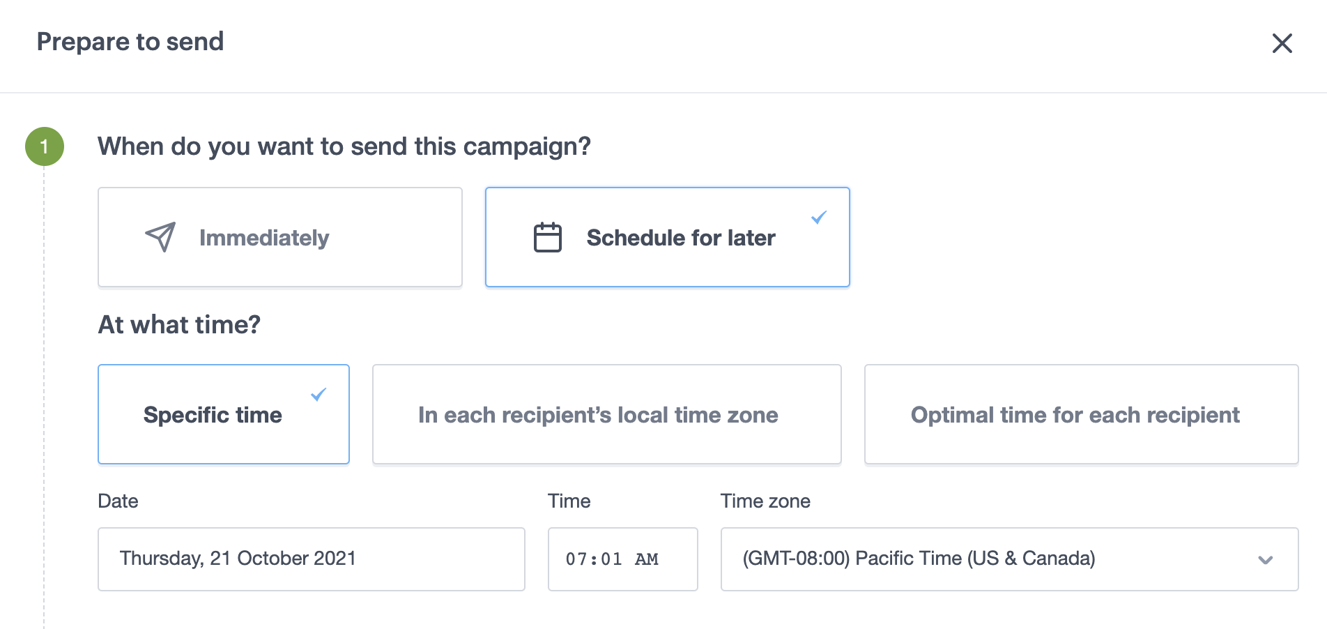The image size is (1327, 629).
Task: Select the Specific time option
Action: pos(223,414)
